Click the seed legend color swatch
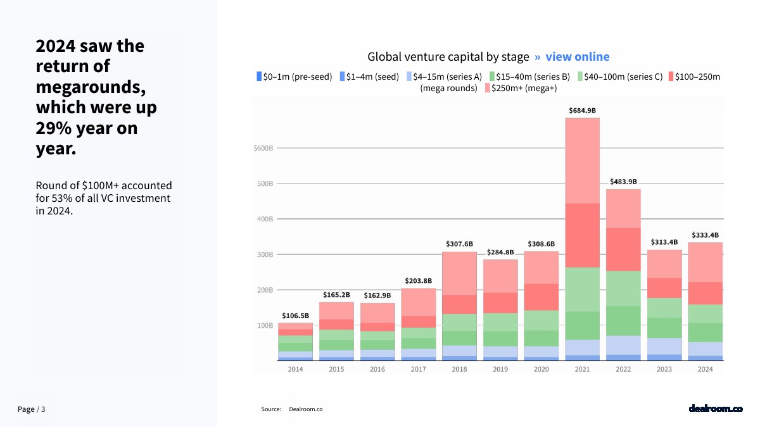 [342, 77]
